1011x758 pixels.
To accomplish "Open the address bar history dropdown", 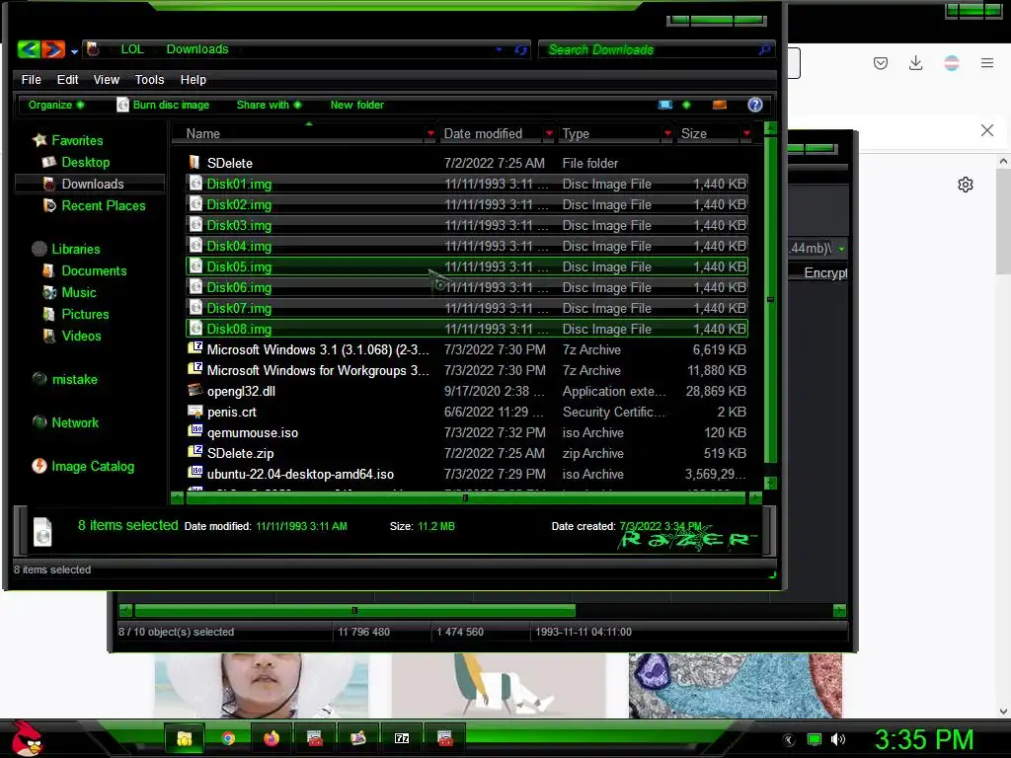I will tap(499, 49).
